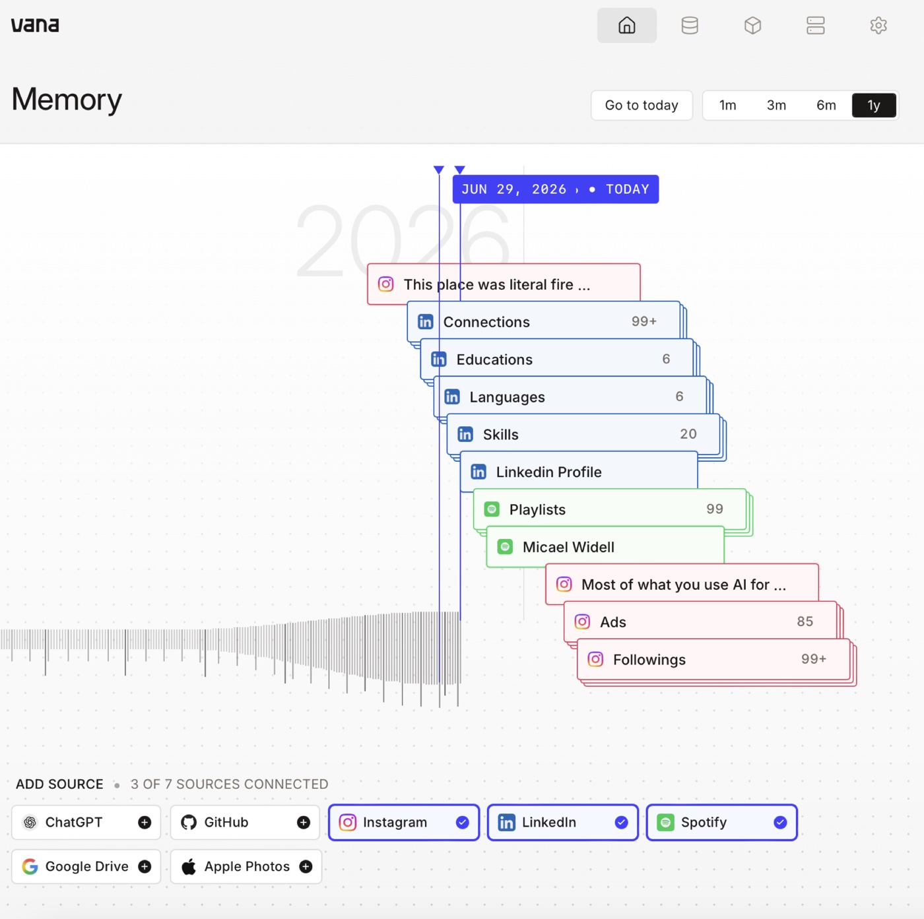
Task: Open the server stack icon in navigation
Action: 816,25
